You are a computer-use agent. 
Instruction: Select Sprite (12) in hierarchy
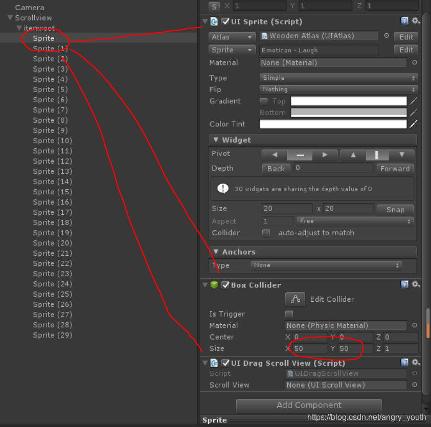click(x=53, y=161)
